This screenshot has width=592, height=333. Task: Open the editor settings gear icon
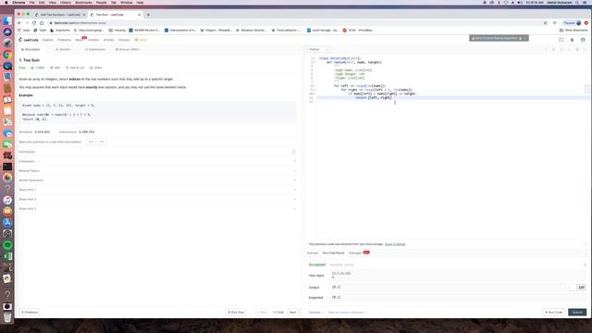pyautogui.click(x=577, y=49)
